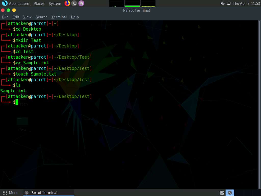Open terminal launcher icon in top panel
261x196 pixels.
click(x=74, y=3)
